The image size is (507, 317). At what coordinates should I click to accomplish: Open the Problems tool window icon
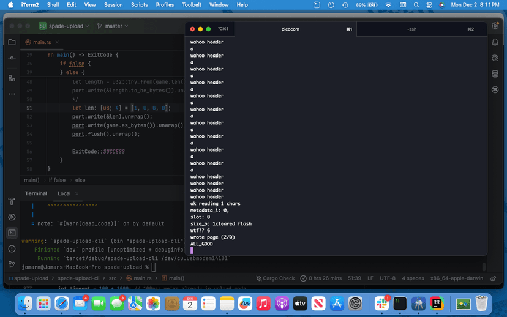click(12, 249)
